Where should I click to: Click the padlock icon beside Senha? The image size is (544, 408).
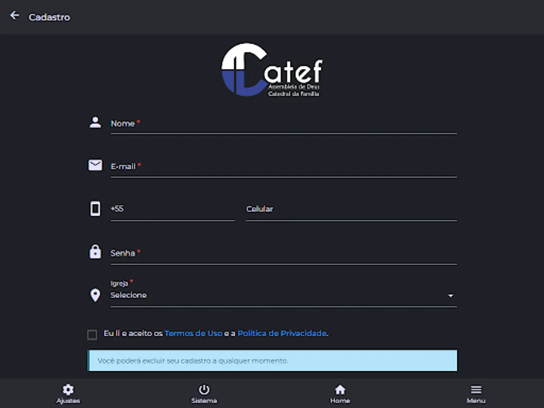click(x=95, y=252)
